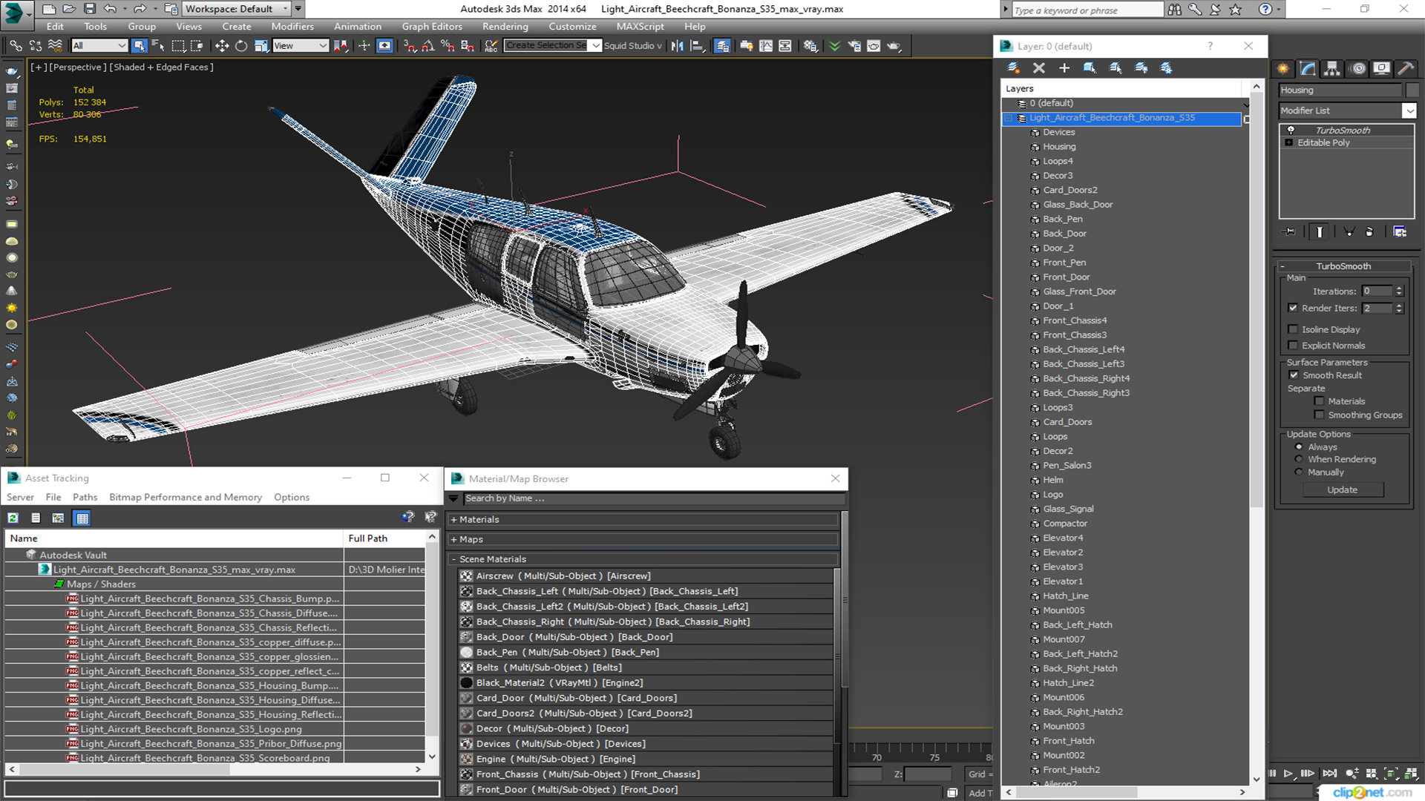The image size is (1425, 801).
Task: Click Table View icon in Asset Tracking
Action: 82,518
